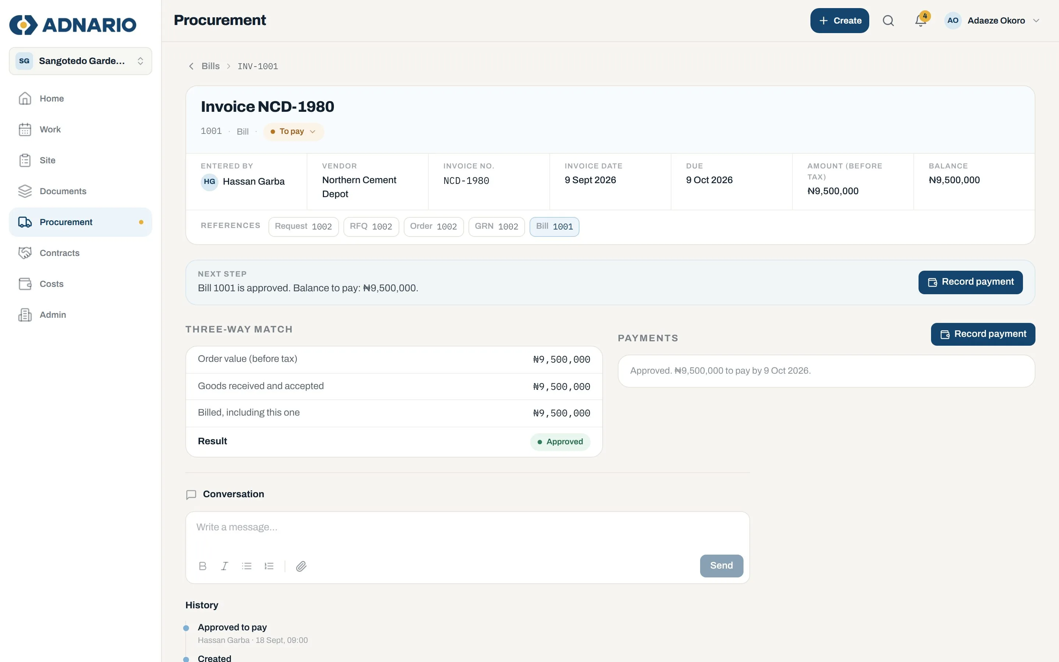Click the Approved result badge

click(x=560, y=442)
